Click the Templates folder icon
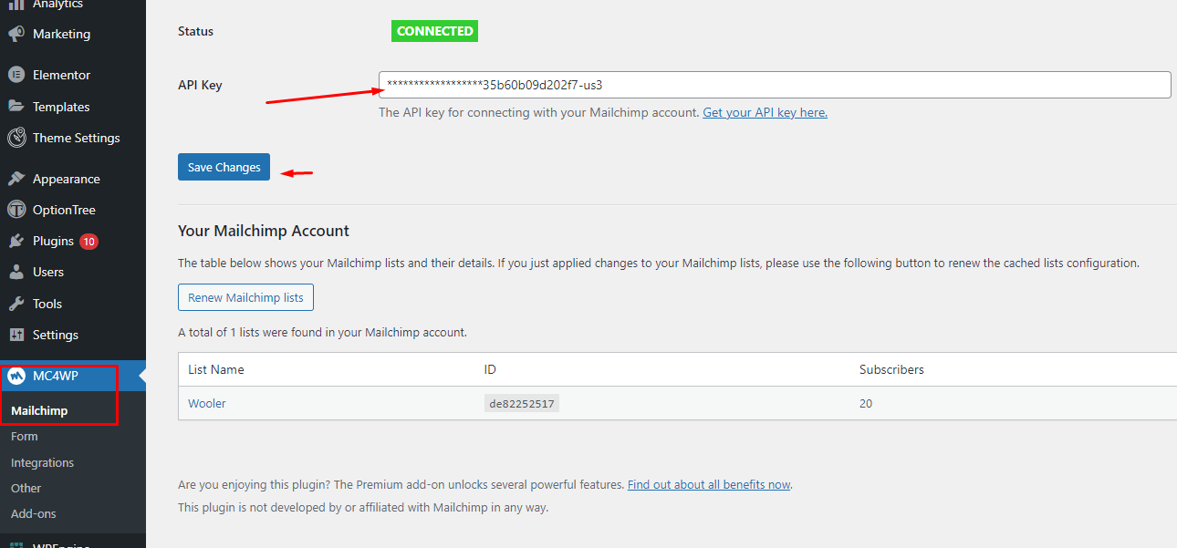1177x548 pixels. [x=16, y=107]
